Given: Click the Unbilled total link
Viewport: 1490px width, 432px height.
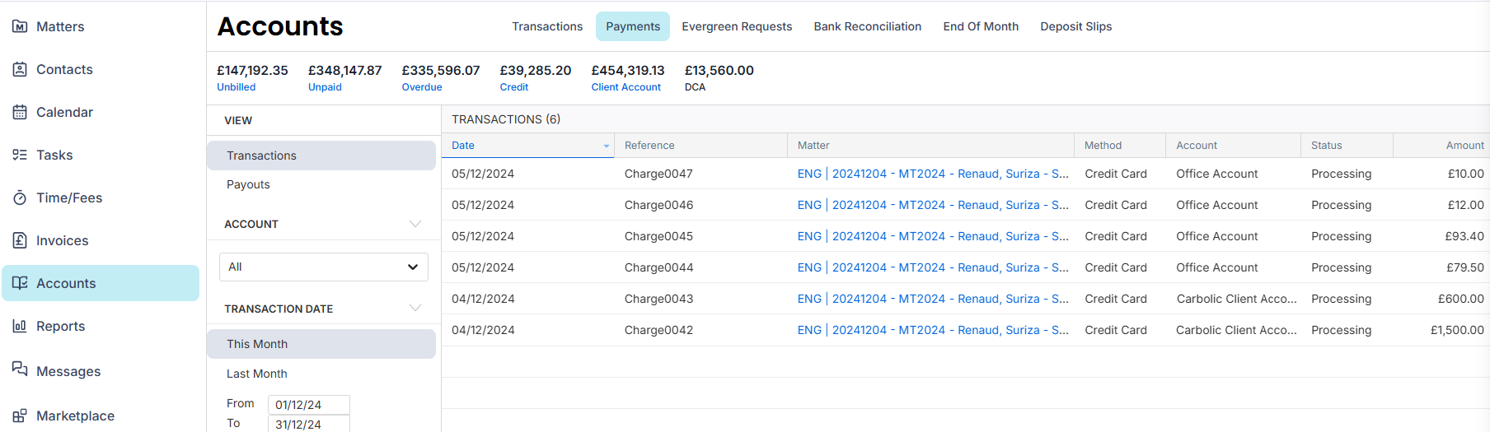Looking at the screenshot, I should pos(237,87).
